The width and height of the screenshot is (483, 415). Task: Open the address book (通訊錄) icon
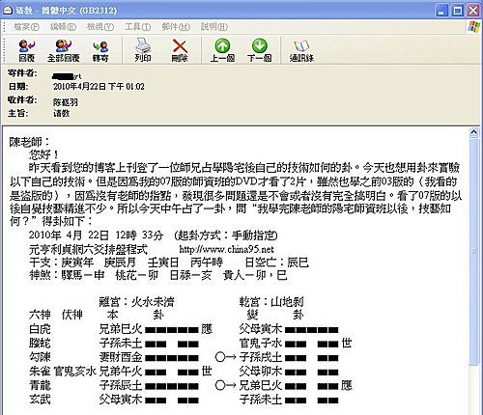(301, 50)
